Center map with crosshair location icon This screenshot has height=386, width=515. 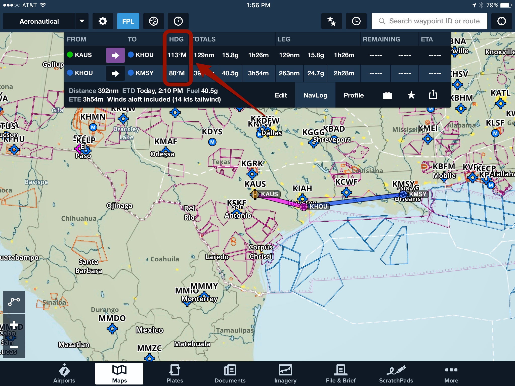[x=501, y=21]
